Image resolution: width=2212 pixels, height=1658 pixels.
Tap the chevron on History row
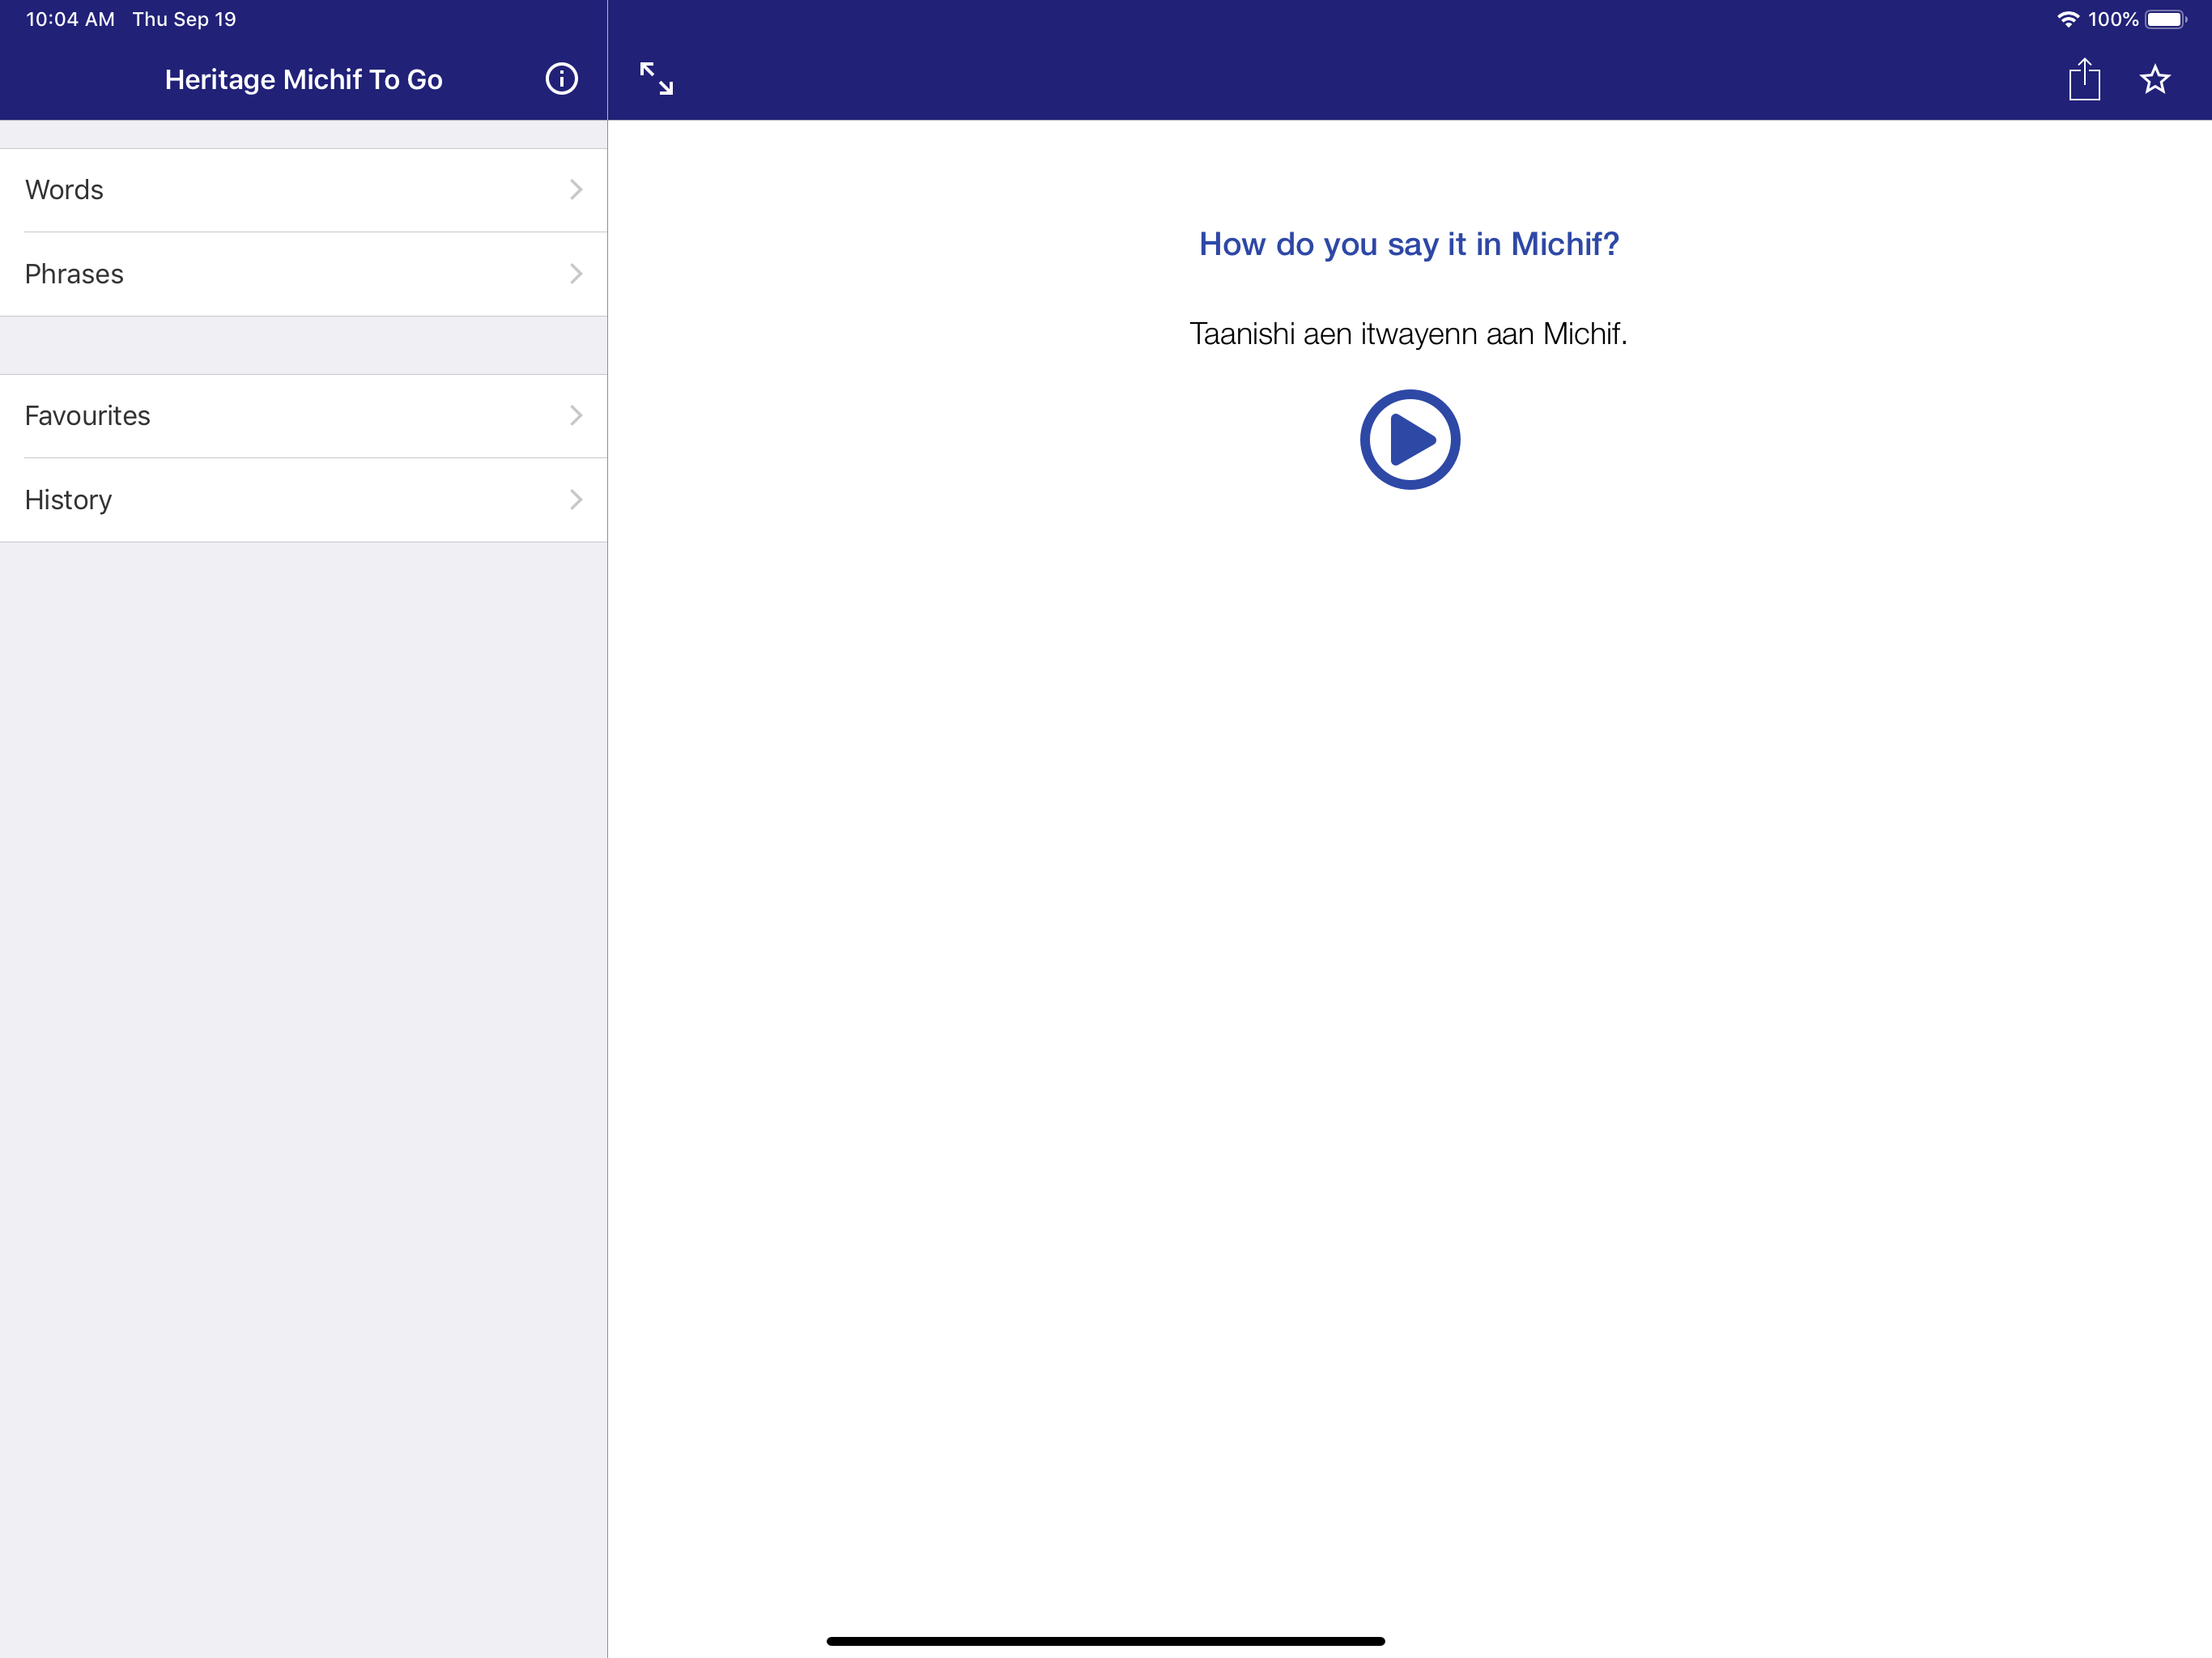pyautogui.click(x=576, y=500)
